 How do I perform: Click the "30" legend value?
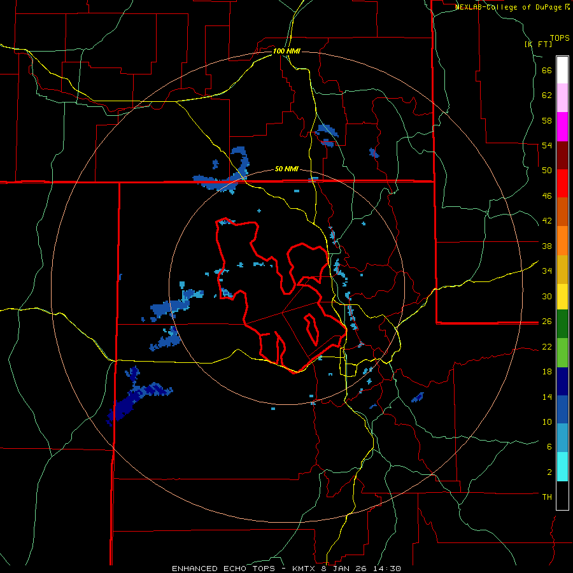tap(547, 296)
